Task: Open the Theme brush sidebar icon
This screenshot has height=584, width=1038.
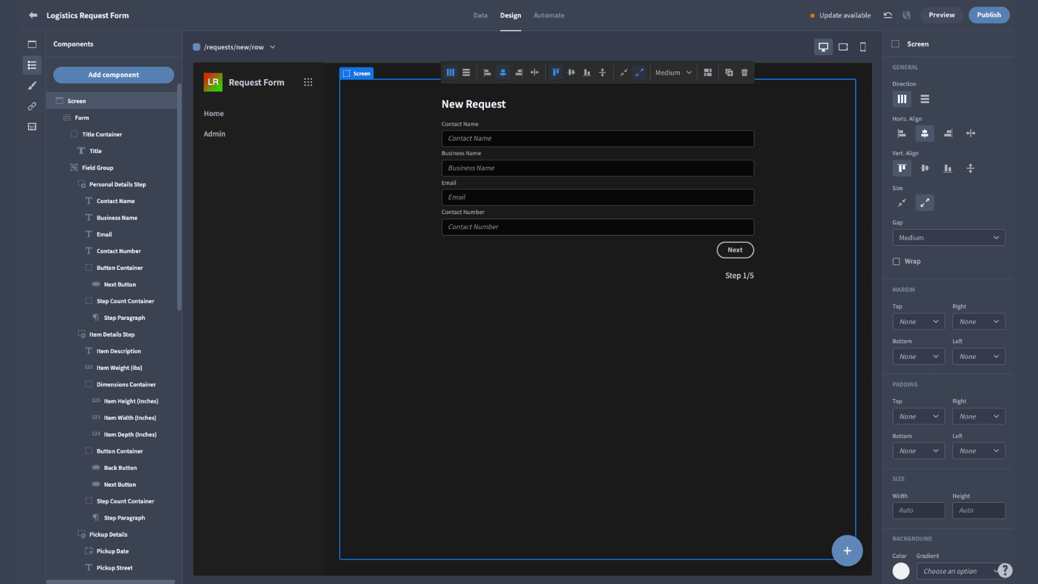Action: coord(32,86)
